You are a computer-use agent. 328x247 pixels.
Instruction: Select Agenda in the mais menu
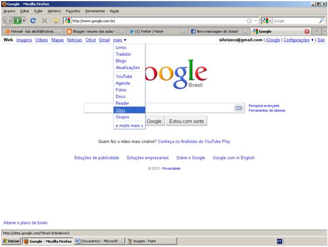[123, 83]
